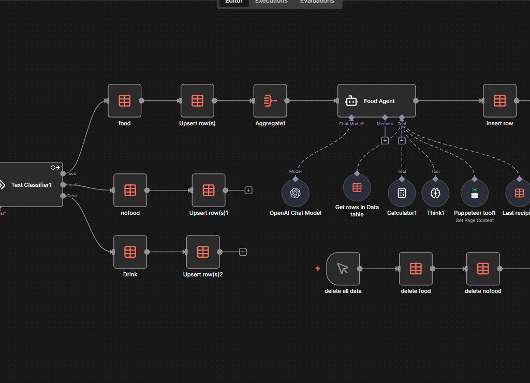530x383 pixels.
Task: Open the OpenAI Chat Model node
Action: [x=295, y=193]
